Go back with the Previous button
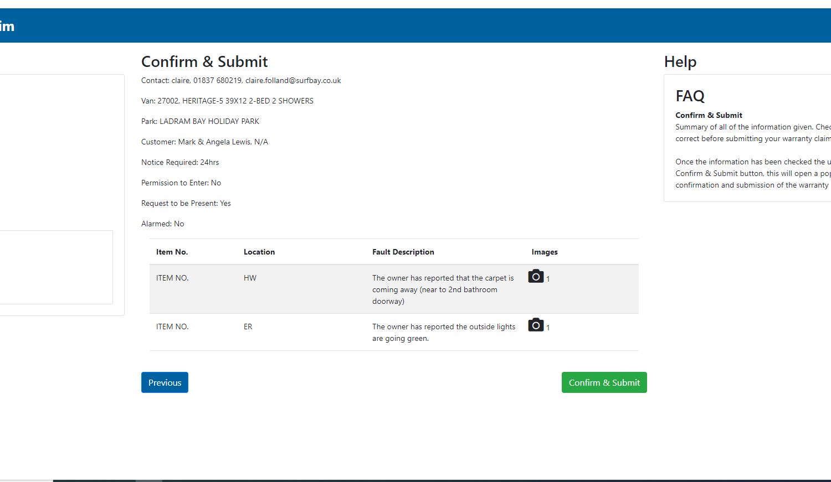This screenshot has width=831, height=482. click(165, 382)
